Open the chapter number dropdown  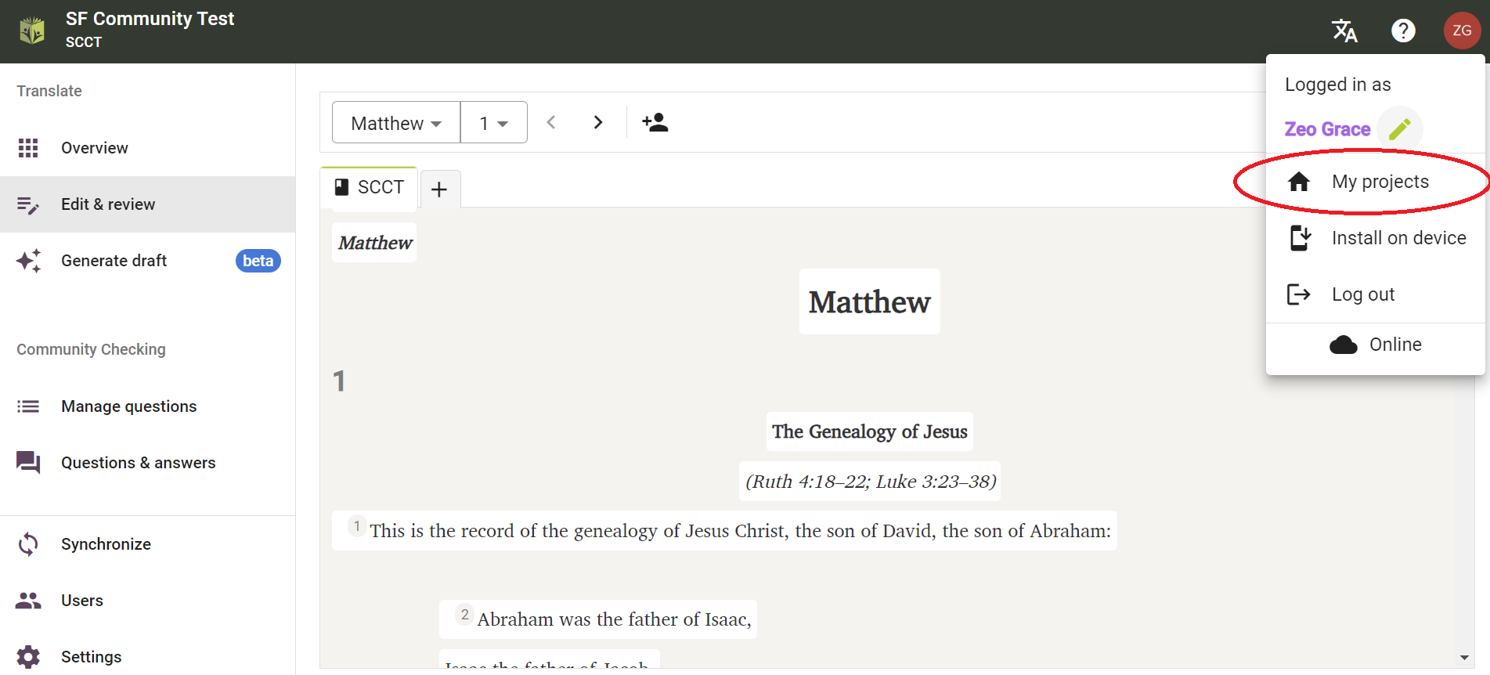494,123
